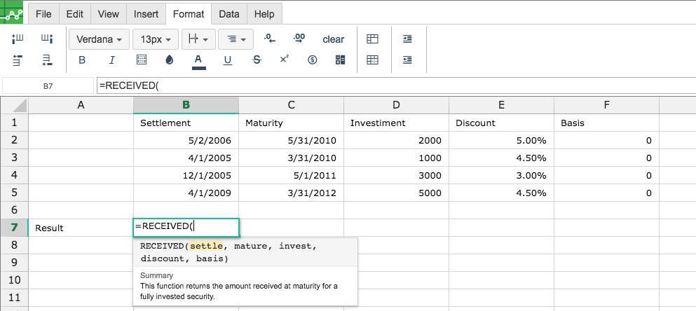The height and width of the screenshot is (311, 696).
Task: Click the increase indent icon
Action: [x=407, y=39]
